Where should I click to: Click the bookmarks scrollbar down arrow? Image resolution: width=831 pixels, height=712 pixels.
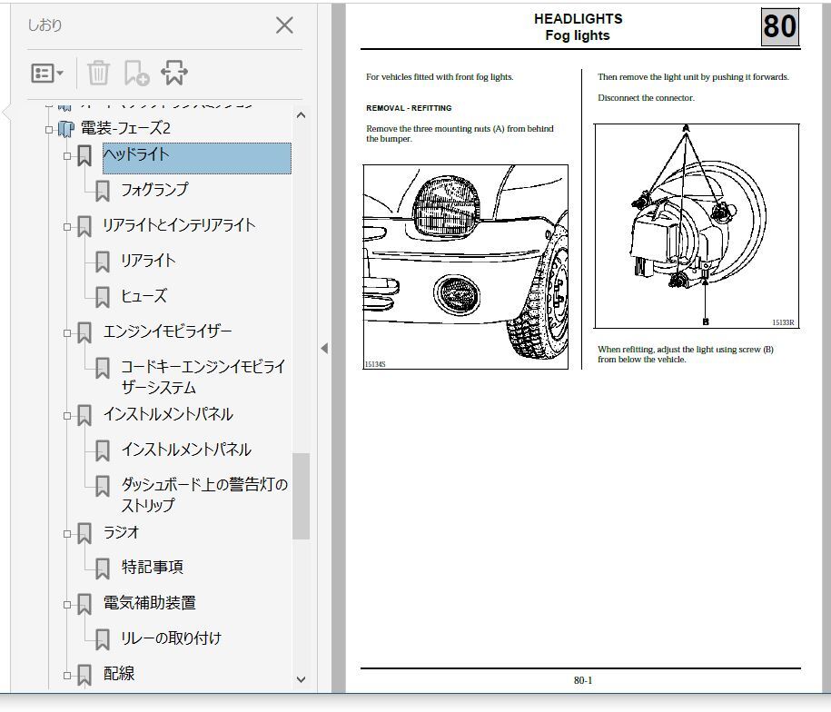(x=301, y=679)
